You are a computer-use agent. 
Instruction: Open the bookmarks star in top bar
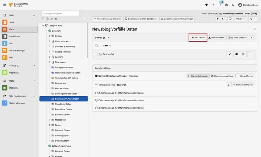pyautogui.click(x=207, y=5)
